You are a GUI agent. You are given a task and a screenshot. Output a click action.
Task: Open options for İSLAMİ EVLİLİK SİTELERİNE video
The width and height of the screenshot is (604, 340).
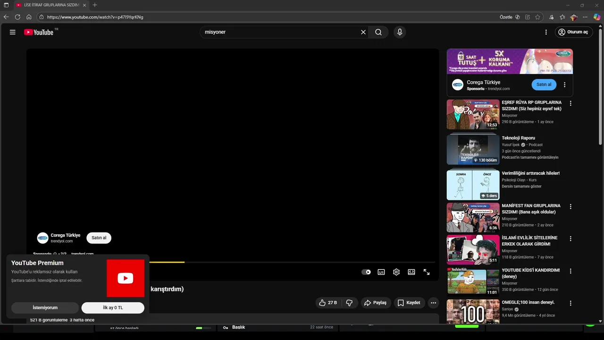[x=570, y=239]
